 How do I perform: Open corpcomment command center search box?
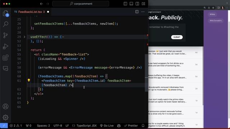80,4
